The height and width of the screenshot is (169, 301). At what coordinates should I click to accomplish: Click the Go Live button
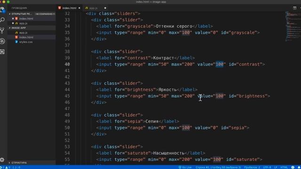pyautogui.click(x=185, y=167)
